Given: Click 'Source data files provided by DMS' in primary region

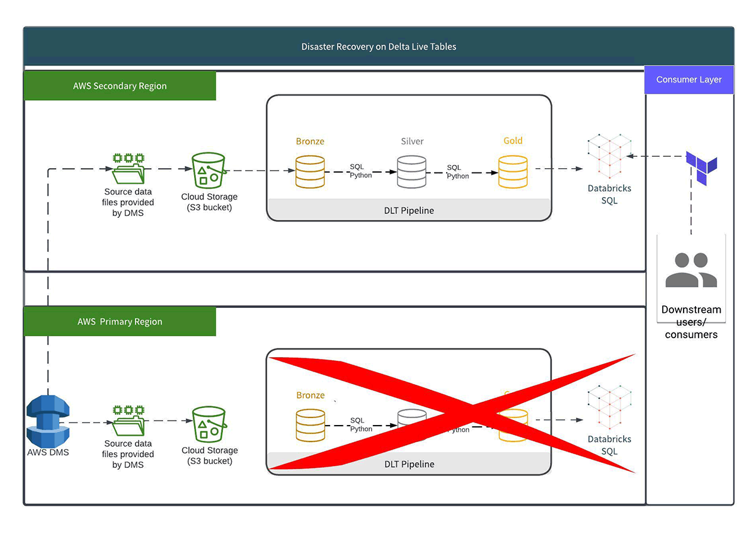Looking at the screenshot, I should (128, 454).
